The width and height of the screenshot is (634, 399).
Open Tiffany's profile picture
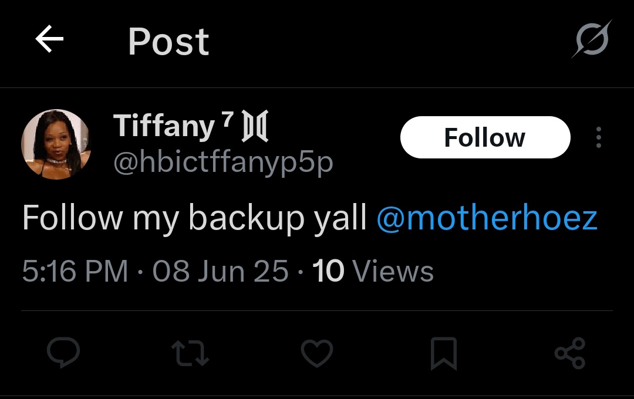coord(56,144)
